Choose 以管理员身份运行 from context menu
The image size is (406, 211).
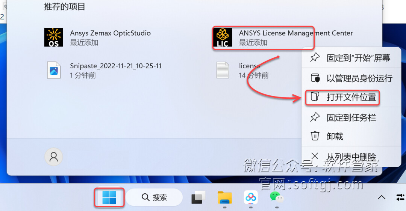[x=351, y=78]
